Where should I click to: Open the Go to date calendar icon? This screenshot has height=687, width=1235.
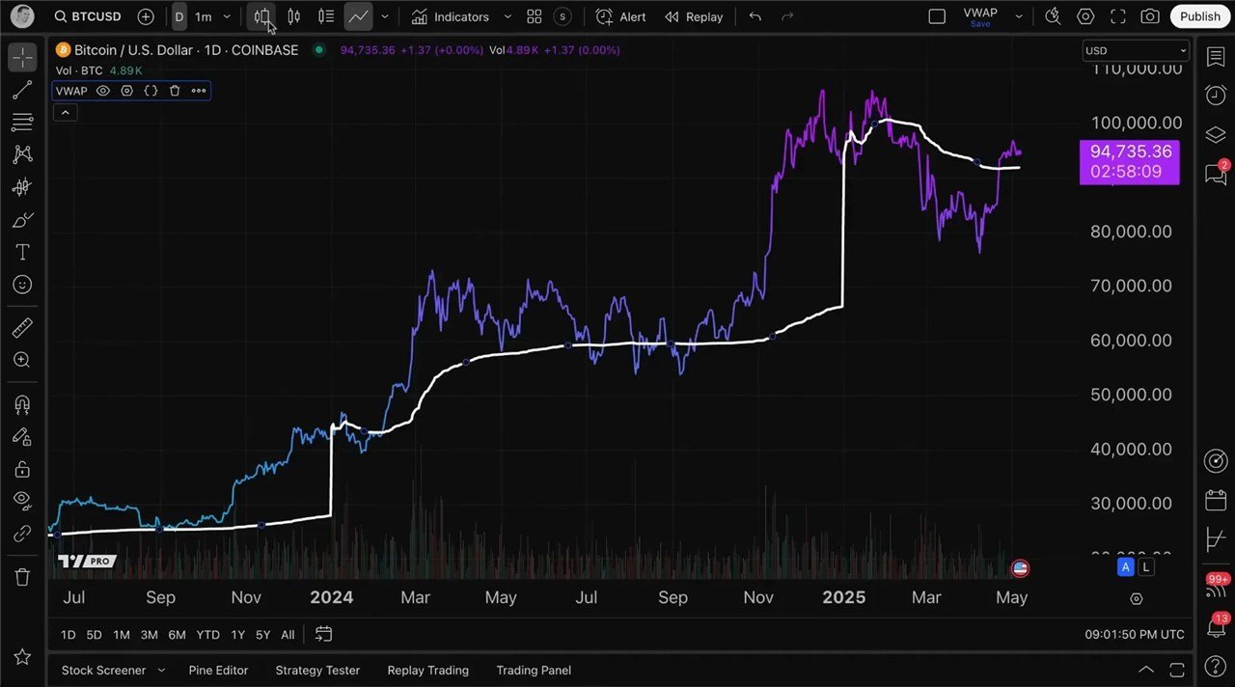pos(324,634)
